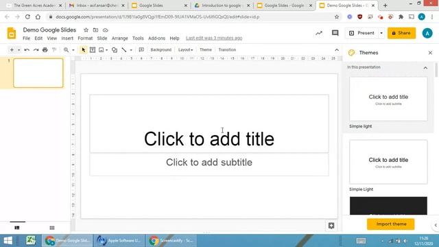439x247 pixels.
Task: Open the Tools menu
Action: pos(138,38)
